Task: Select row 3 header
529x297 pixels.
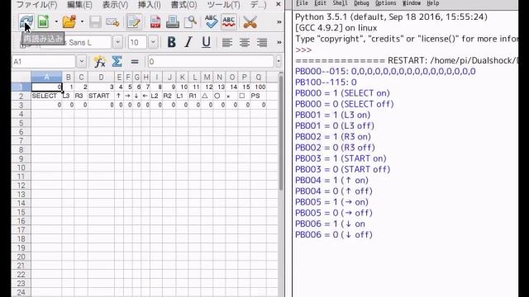Action: [x=21, y=105]
